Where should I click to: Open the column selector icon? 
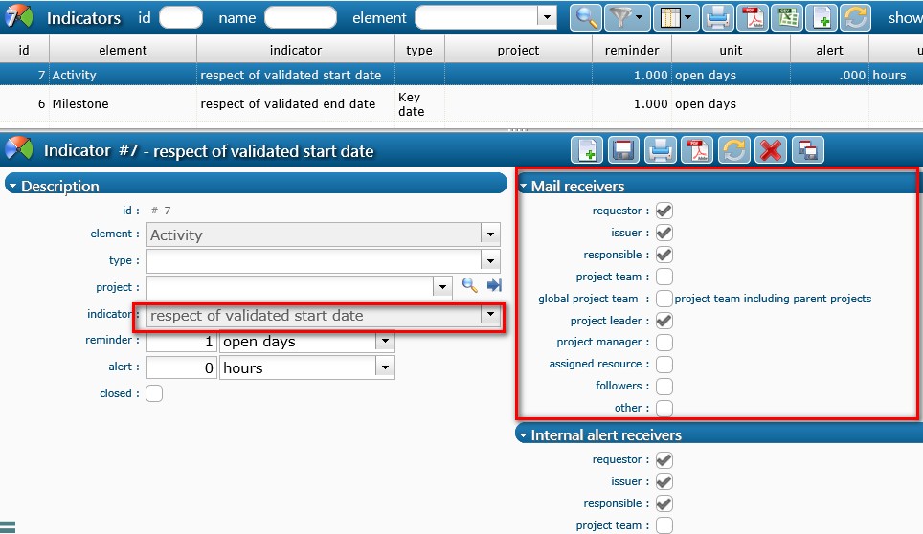[675, 17]
